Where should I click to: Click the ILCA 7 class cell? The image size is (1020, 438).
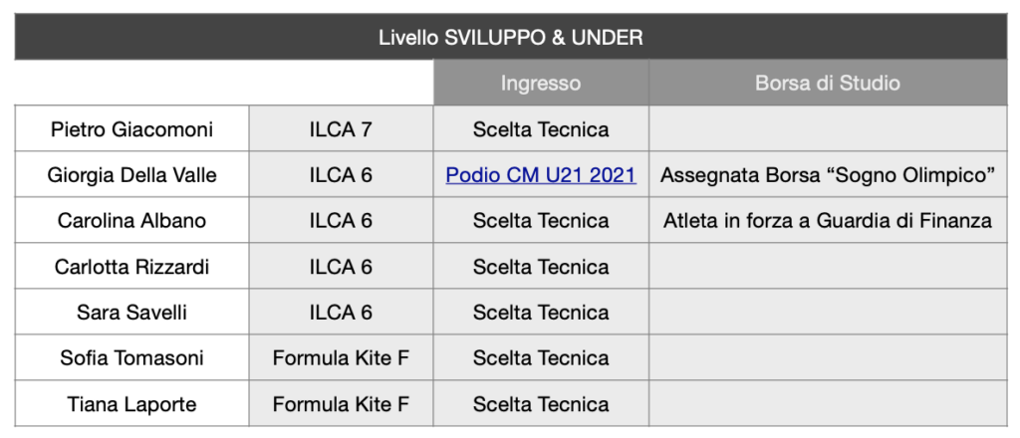341,129
